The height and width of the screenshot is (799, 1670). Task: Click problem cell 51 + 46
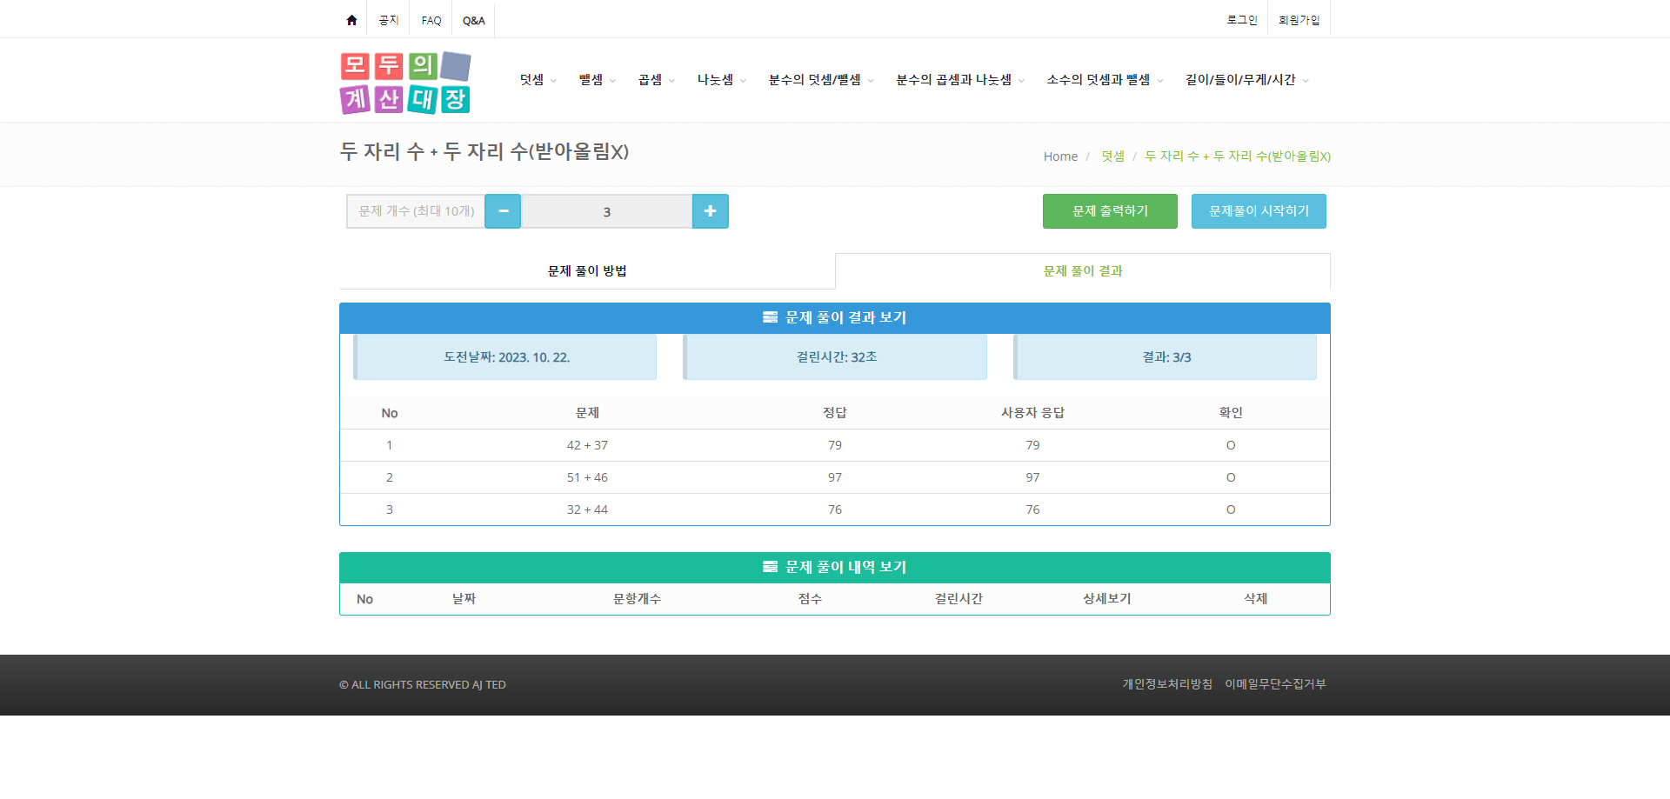pyautogui.click(x=587, y=477)
